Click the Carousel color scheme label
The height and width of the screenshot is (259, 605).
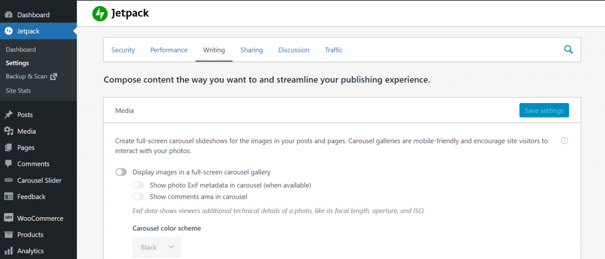pyautogui.click(x=167, y=228)
